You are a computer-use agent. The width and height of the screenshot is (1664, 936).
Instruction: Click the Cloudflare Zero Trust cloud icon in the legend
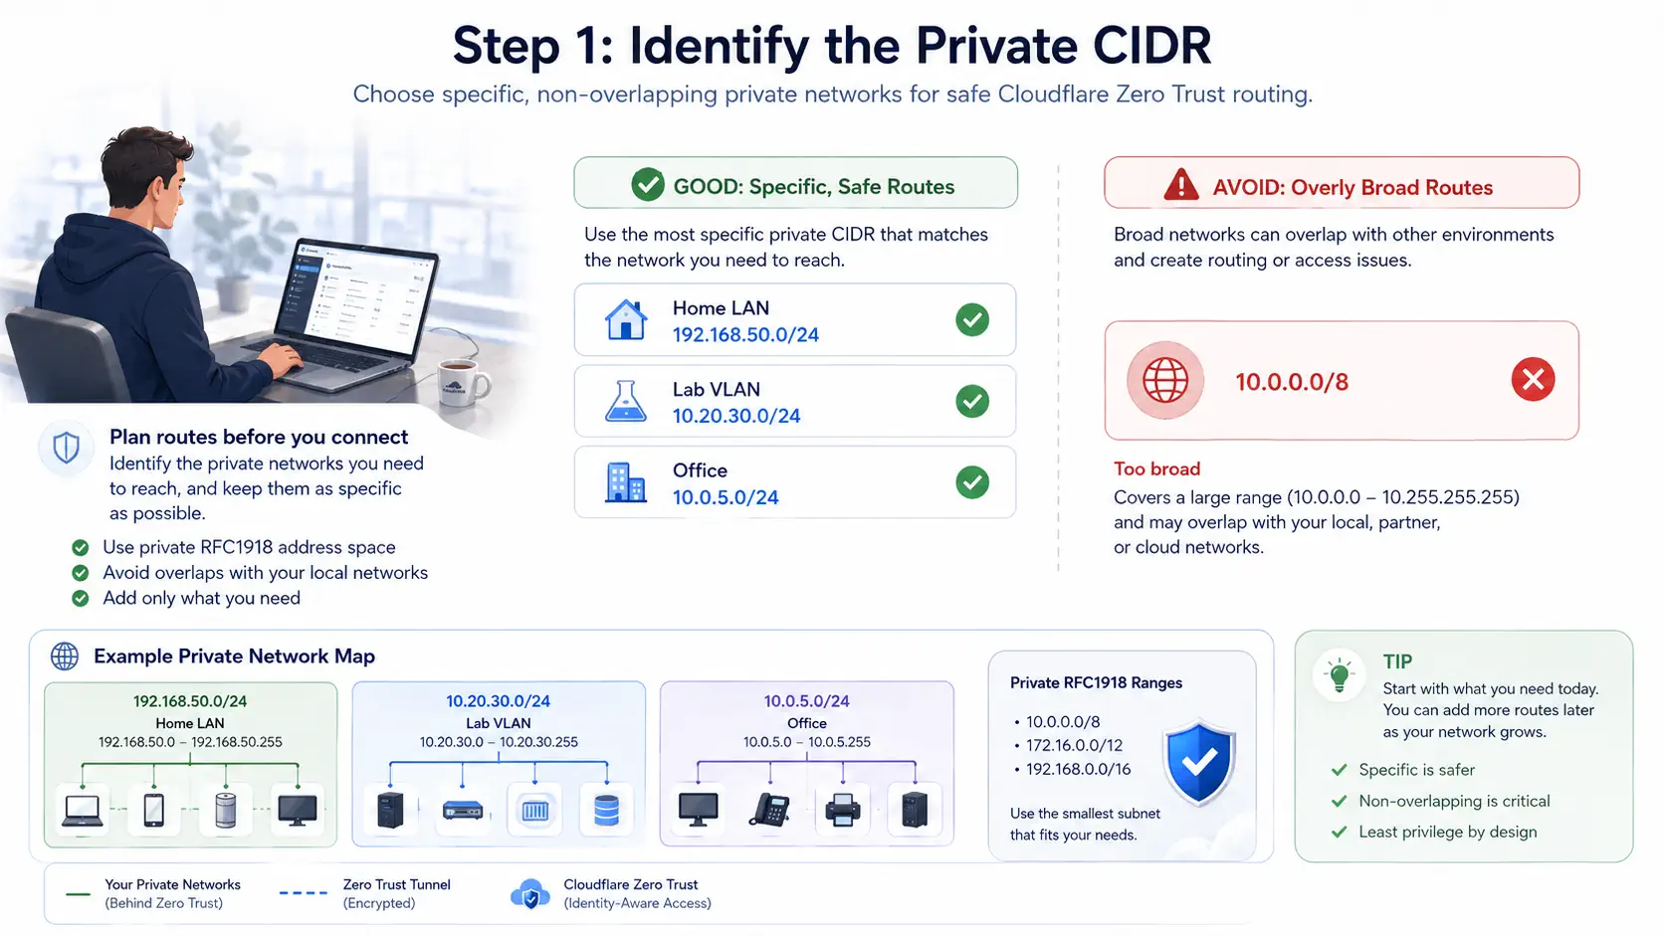click(529, 893)
